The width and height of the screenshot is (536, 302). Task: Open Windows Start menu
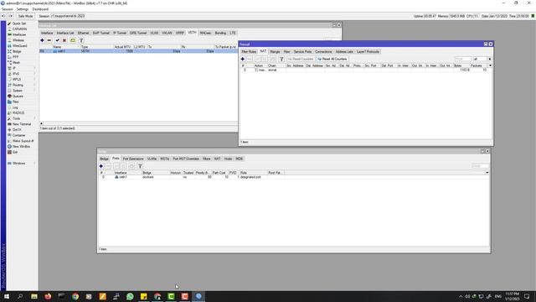pos(7,296)
